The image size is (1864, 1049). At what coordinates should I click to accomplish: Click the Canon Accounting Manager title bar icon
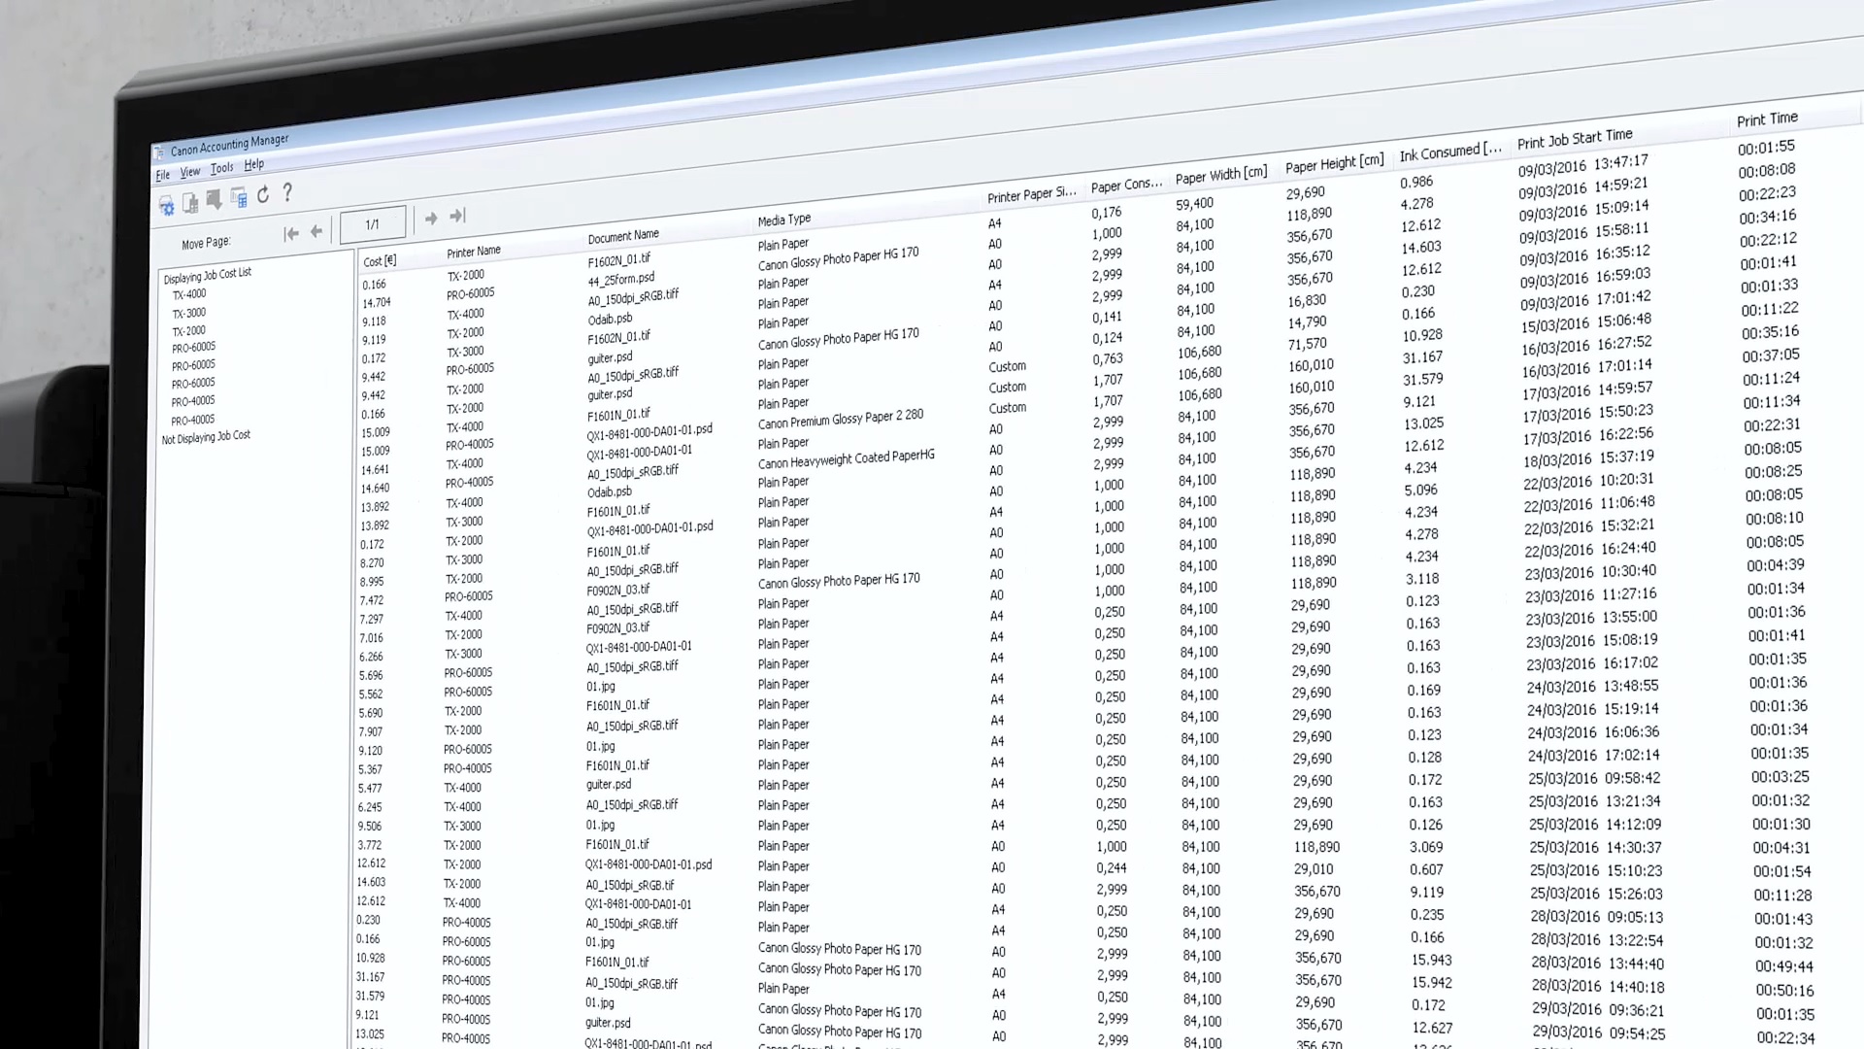(159, 152)
